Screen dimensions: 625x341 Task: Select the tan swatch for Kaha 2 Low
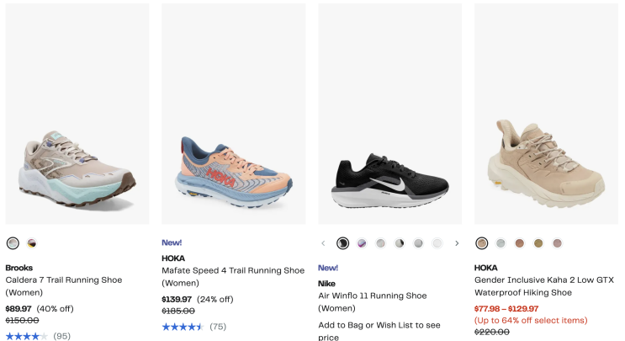click(x=482, y=243)
